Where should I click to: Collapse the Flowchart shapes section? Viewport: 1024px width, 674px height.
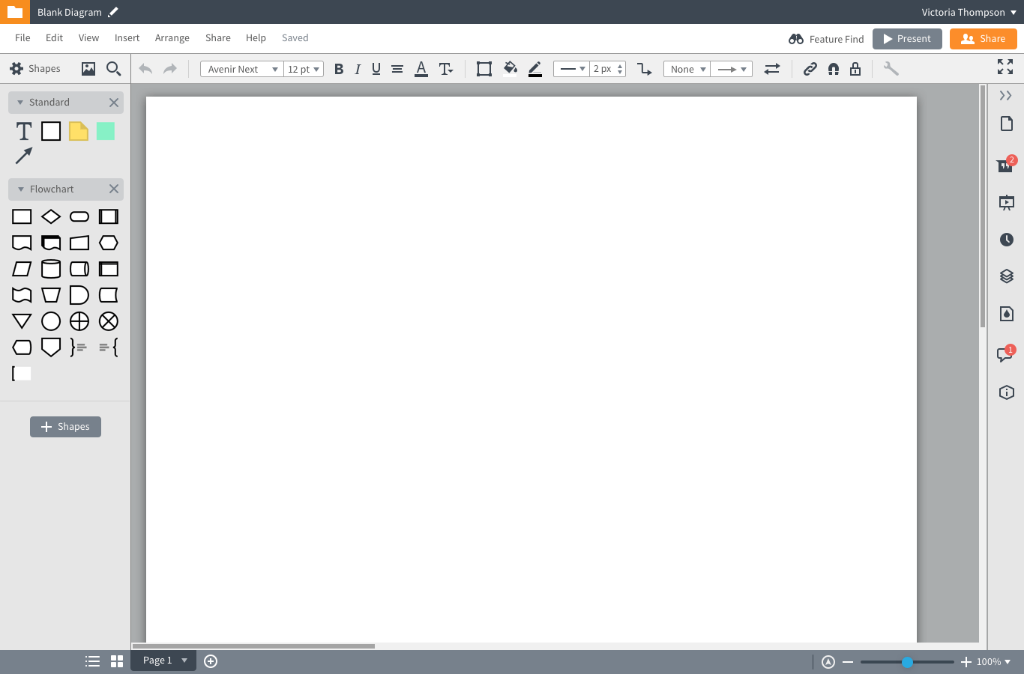[19, 189]
